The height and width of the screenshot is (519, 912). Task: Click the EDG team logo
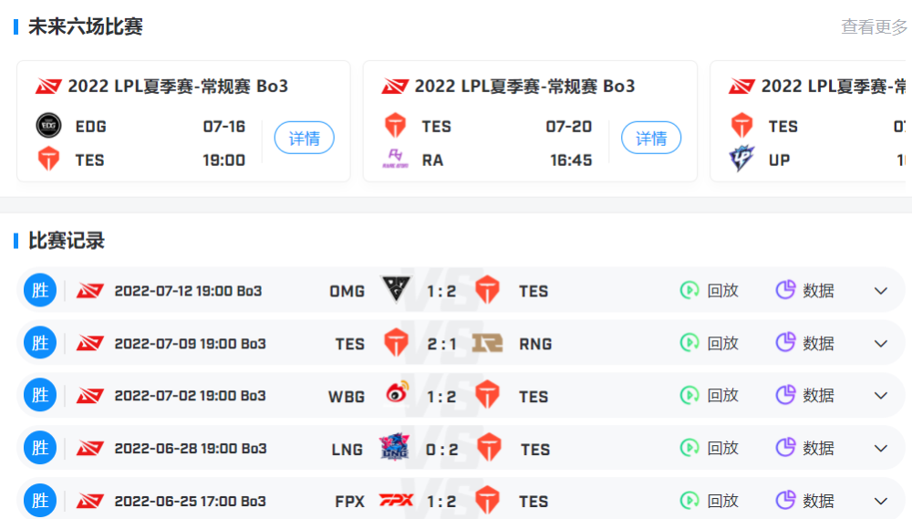coord(47,126)
